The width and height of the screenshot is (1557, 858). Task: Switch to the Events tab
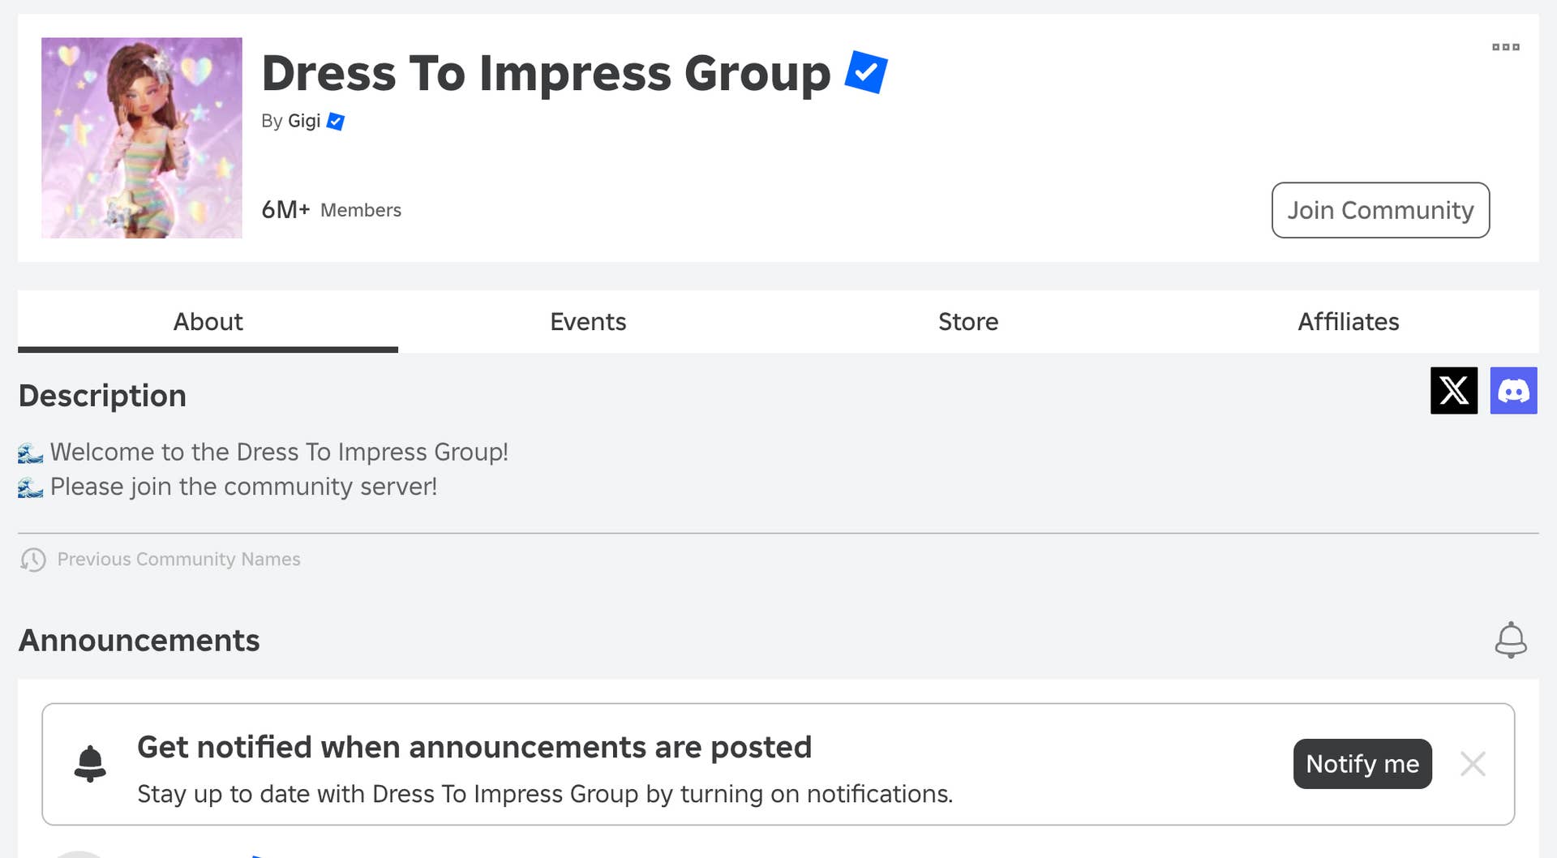(588, 322)
